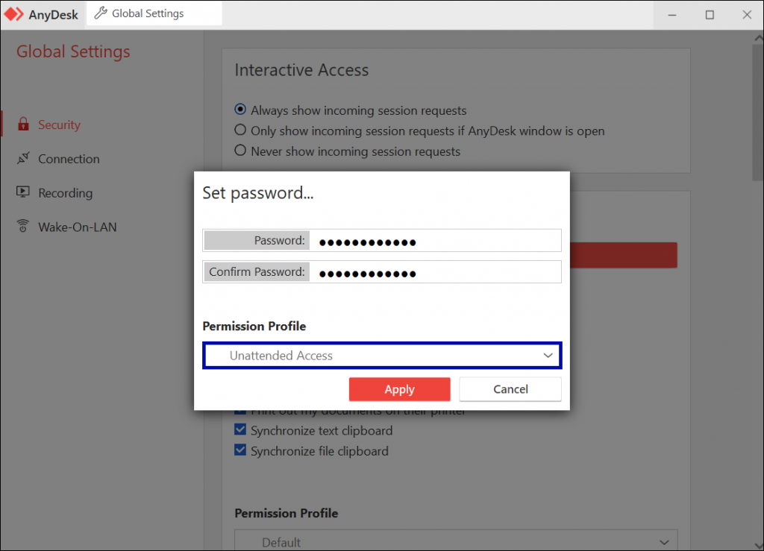Uncheck Synchronize file clipboard
764x551 pixels.
coord(240,451)
